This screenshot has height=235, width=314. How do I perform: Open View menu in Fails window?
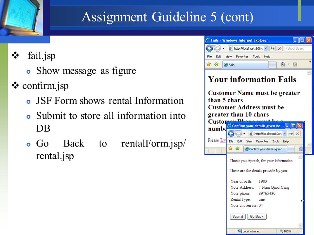pyautogui.click(x=229, y=57)
